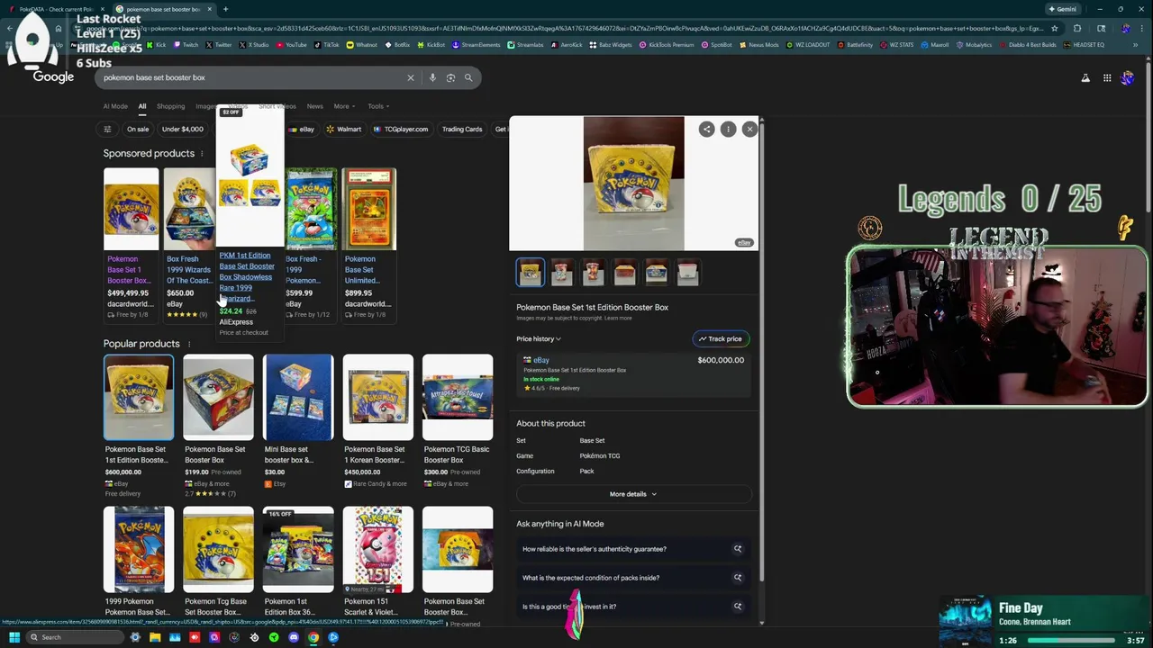Open Popular products three-dot info icon
1153x648 pixels.
pyautogui.click(x=187, y=344)
